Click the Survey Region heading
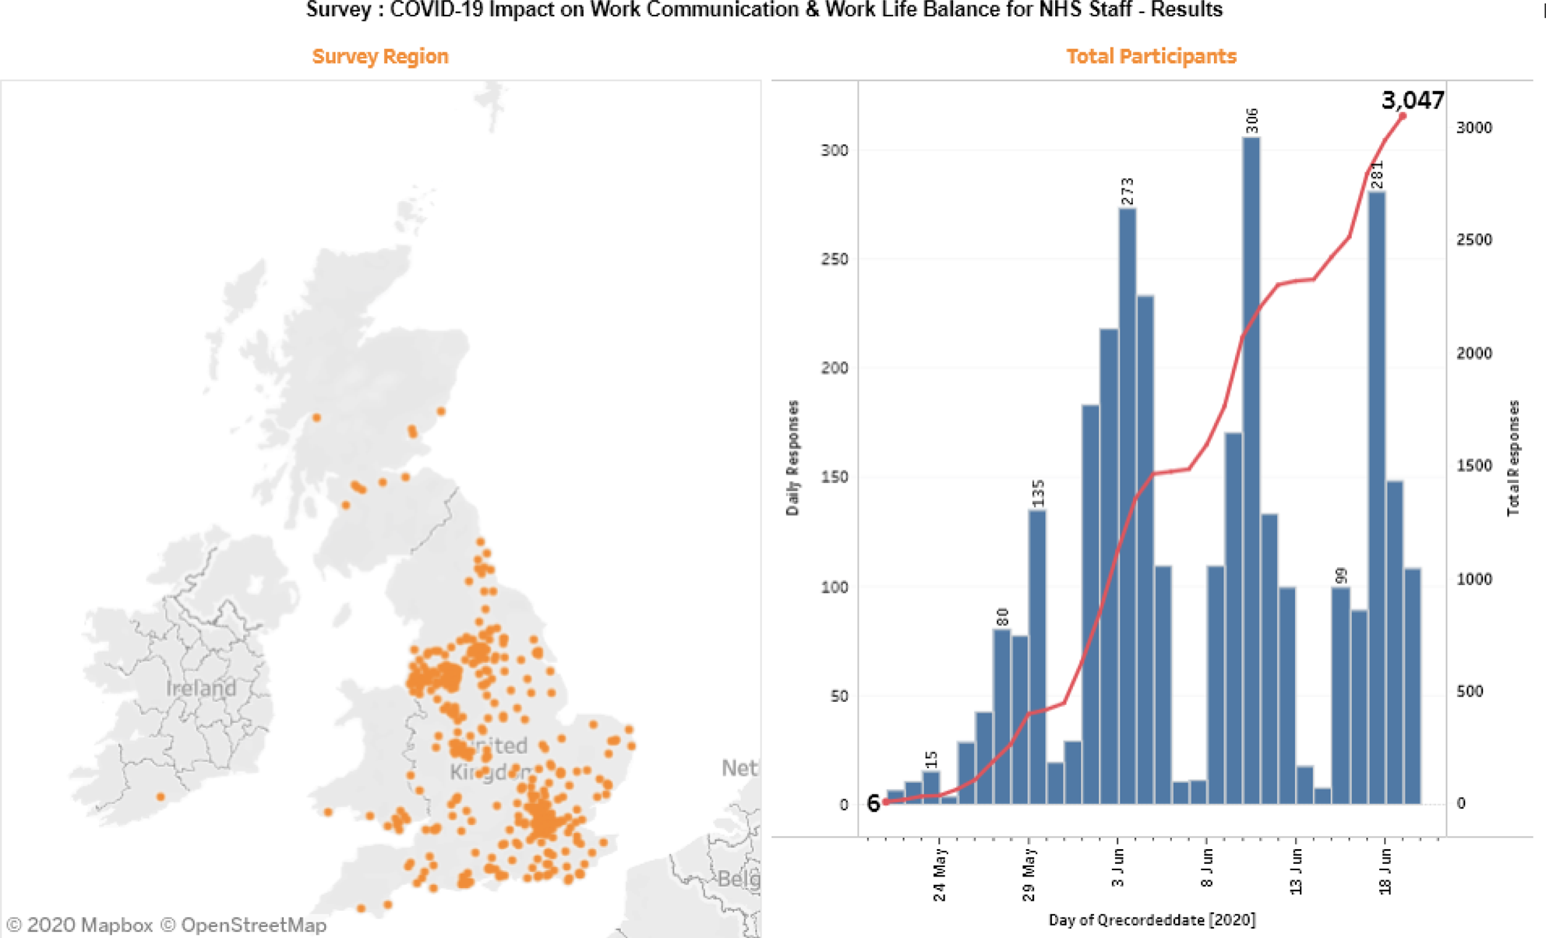Image resolution: width=1546 pixels, height=938 pixels. click(x=380, y=56)
